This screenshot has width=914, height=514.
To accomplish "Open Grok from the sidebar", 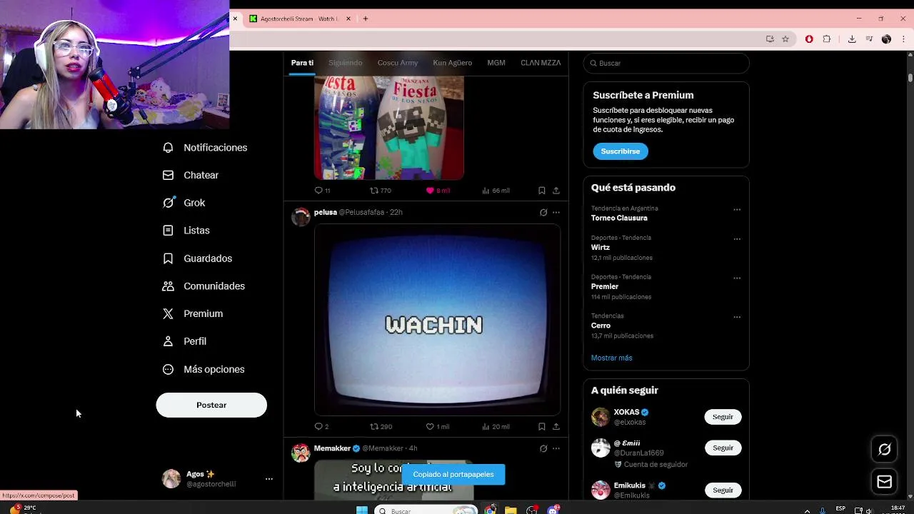I will pos(184,203).
